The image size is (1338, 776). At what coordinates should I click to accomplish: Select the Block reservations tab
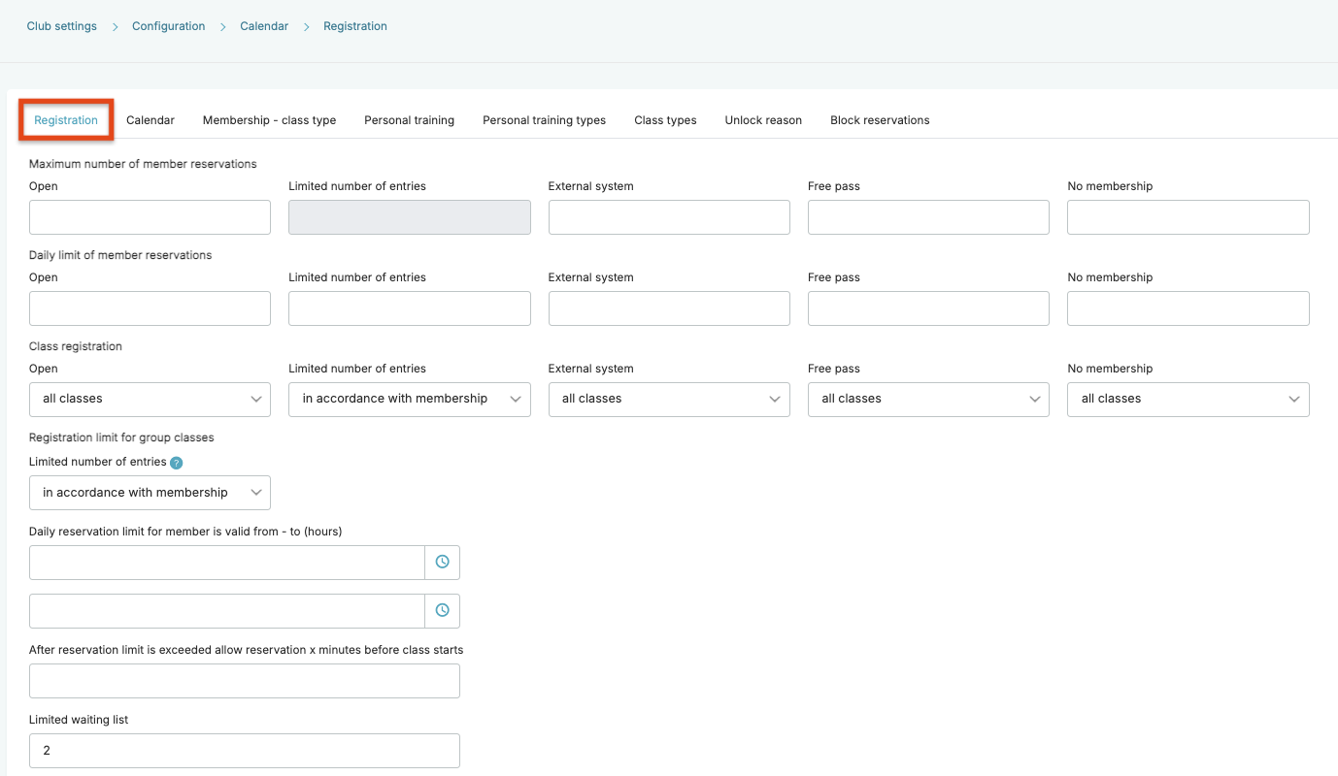point(880,120)
